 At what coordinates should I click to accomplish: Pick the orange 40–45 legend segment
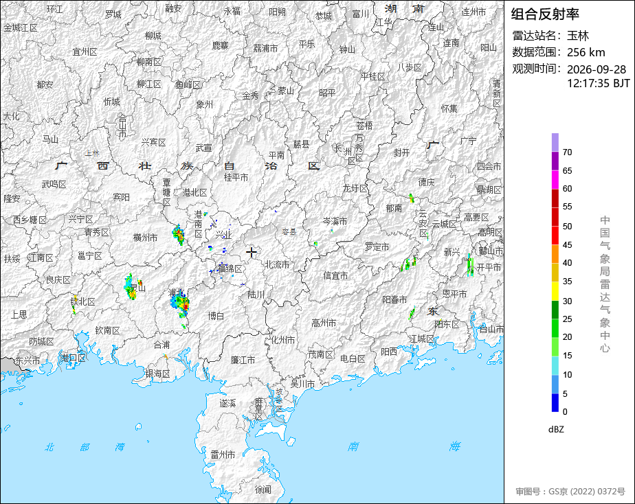point(555,254)
